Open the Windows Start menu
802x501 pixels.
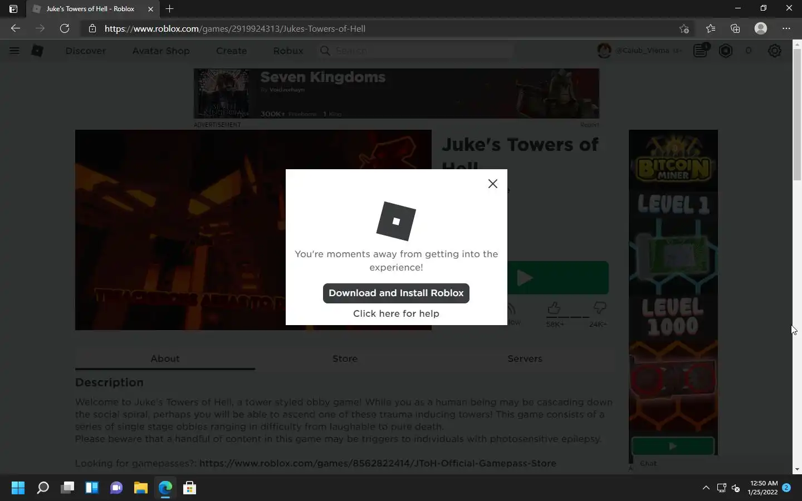(x=18, y=488)
